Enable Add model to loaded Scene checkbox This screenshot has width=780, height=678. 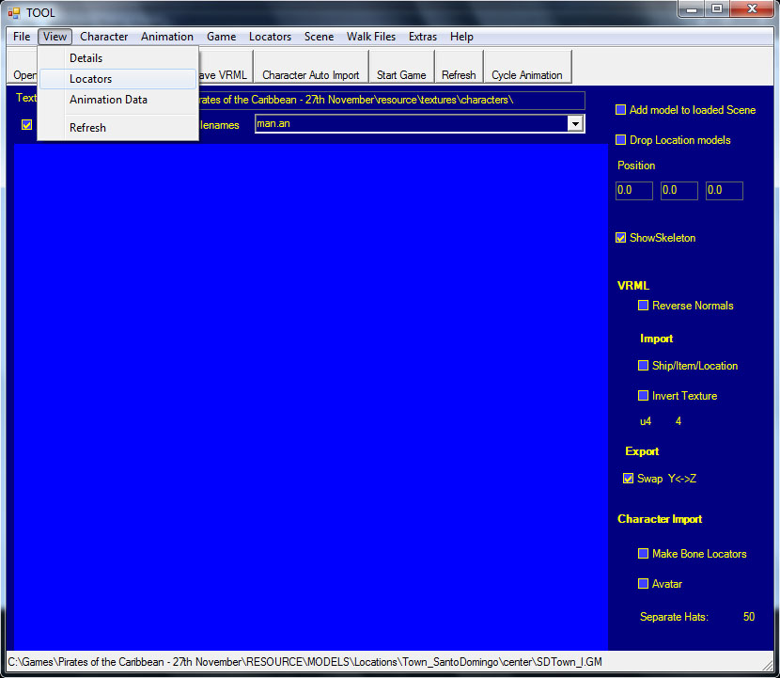(621, 109)
